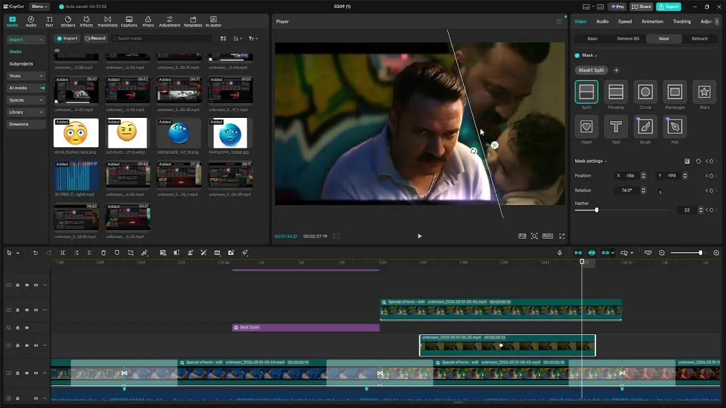Select the emoji_flushed_face.png thumbnail
726x408 pixels.
tap(76, 133)
